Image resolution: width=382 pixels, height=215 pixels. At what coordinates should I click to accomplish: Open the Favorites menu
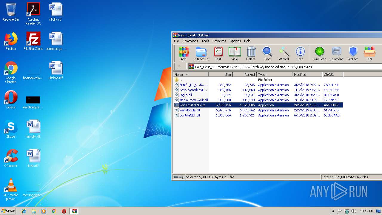tap(219, 41)
